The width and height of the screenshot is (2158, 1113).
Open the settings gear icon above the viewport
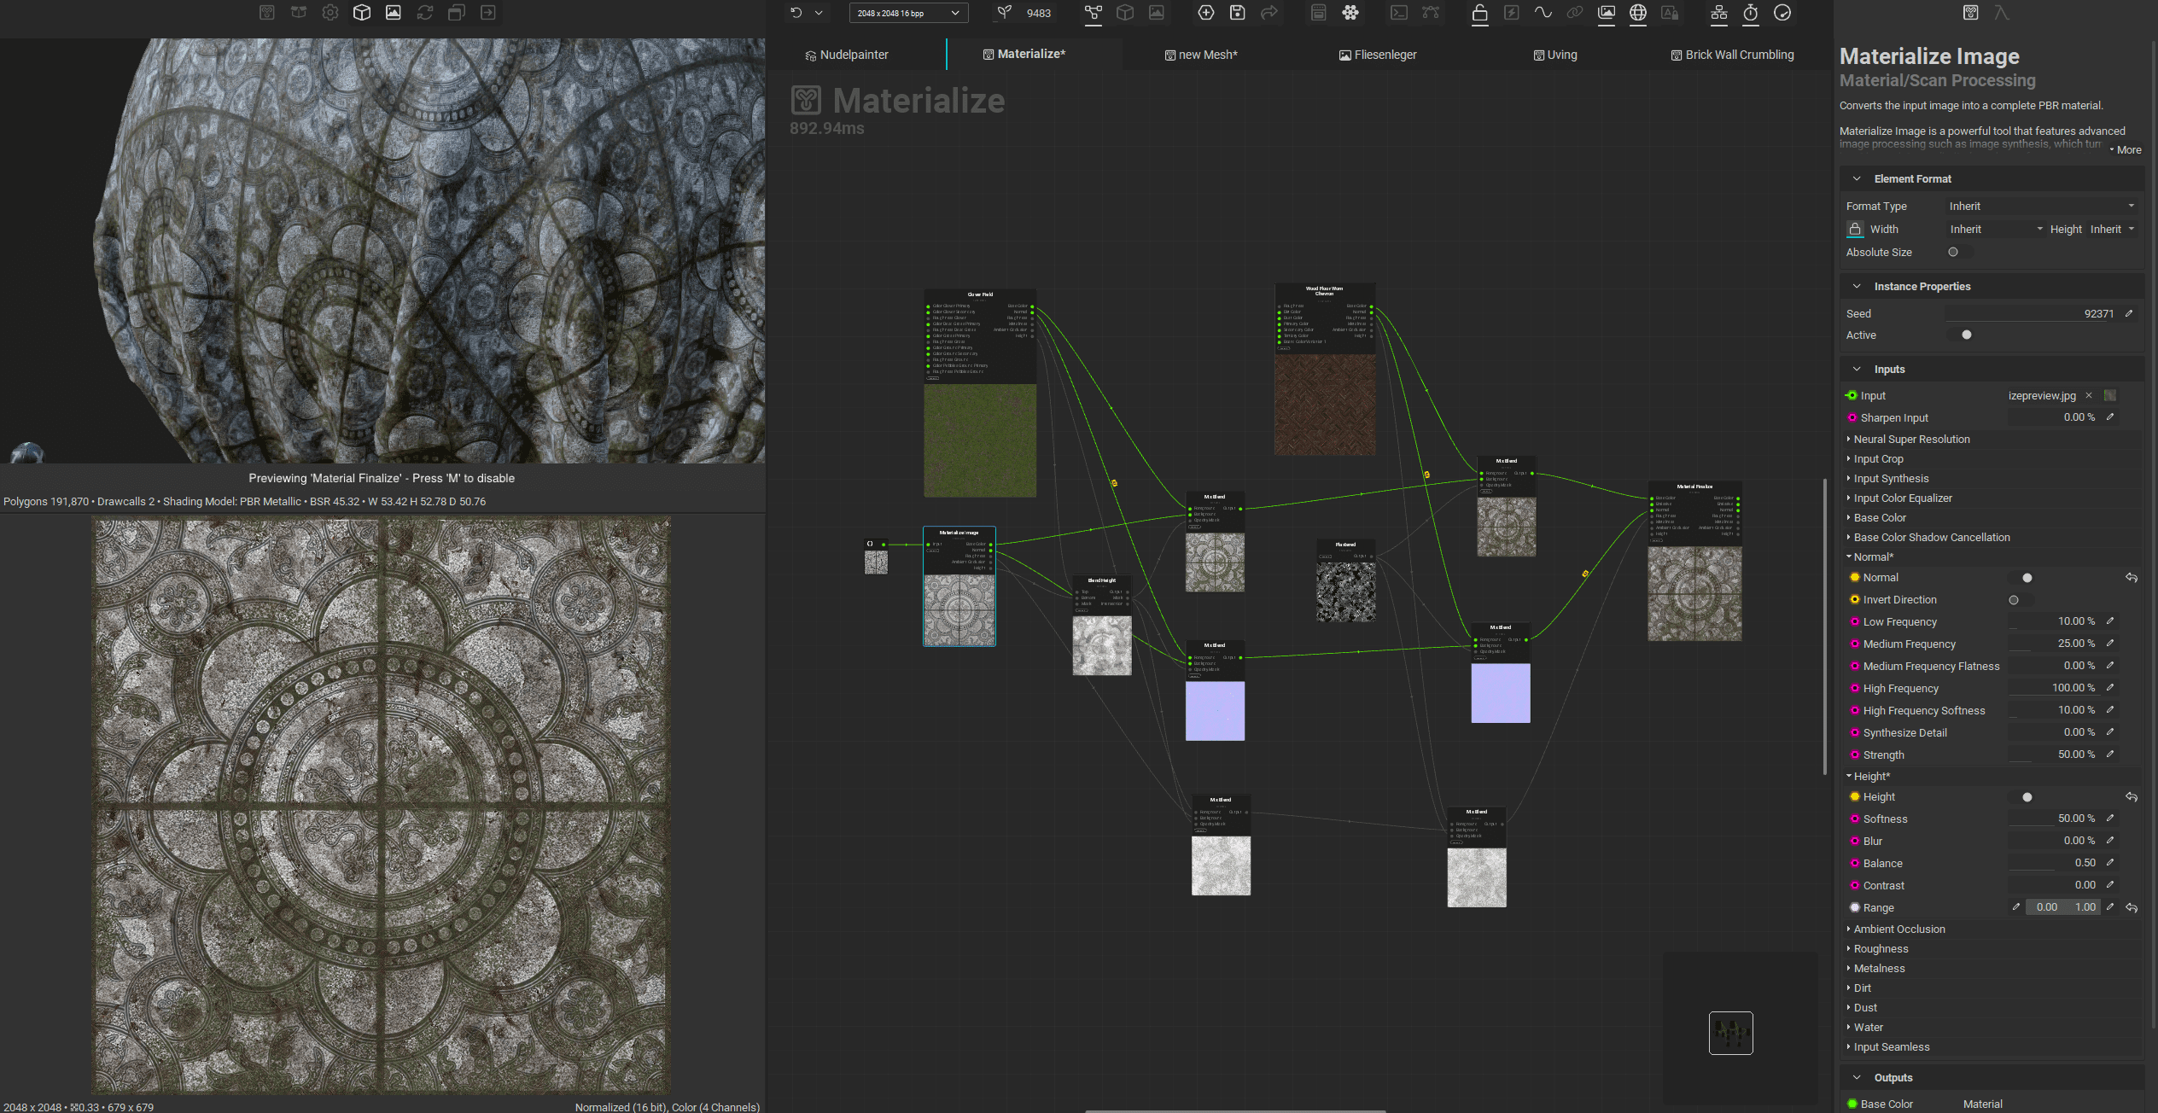click(330, 13)
